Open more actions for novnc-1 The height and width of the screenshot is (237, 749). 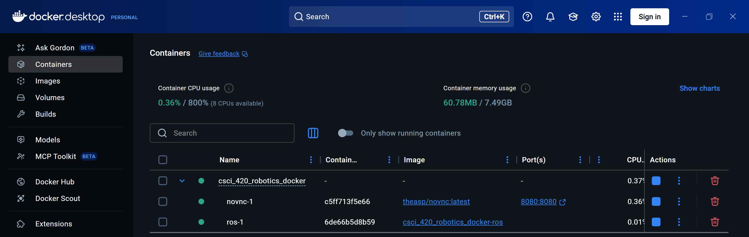679,201
